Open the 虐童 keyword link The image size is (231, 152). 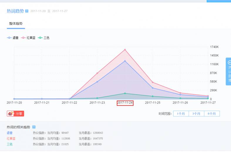point(10,133)
